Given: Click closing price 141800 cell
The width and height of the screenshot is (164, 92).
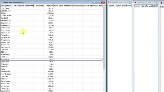Looking at the screenshot, I should [x=48, y=72].
